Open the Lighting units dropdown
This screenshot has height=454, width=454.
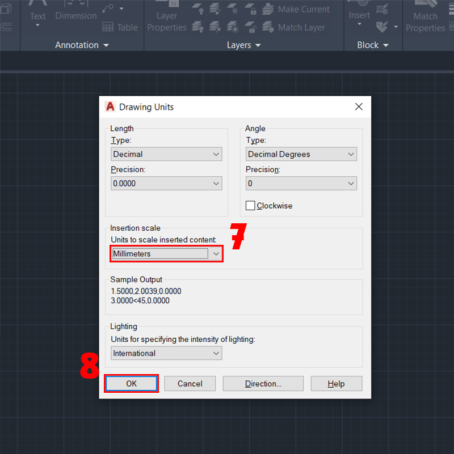(166, 354)
